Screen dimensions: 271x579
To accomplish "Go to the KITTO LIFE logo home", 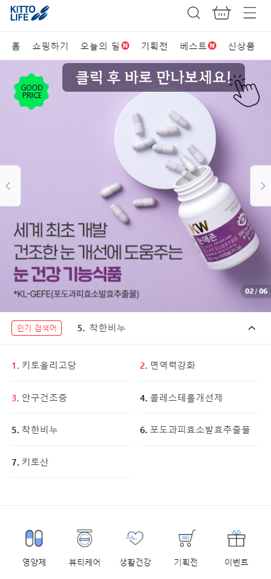I will pos(30,13).
